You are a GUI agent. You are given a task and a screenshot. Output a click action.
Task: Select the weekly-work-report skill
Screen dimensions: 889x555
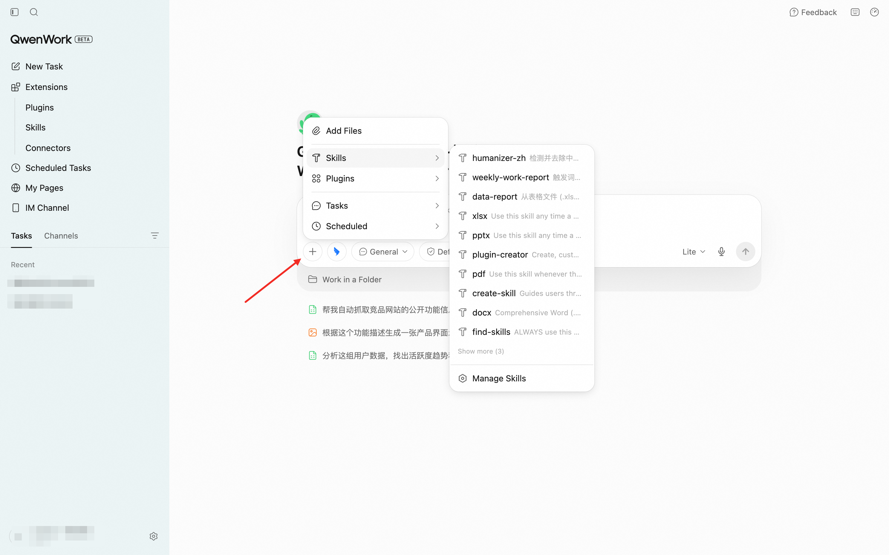[x=522, y=177]
